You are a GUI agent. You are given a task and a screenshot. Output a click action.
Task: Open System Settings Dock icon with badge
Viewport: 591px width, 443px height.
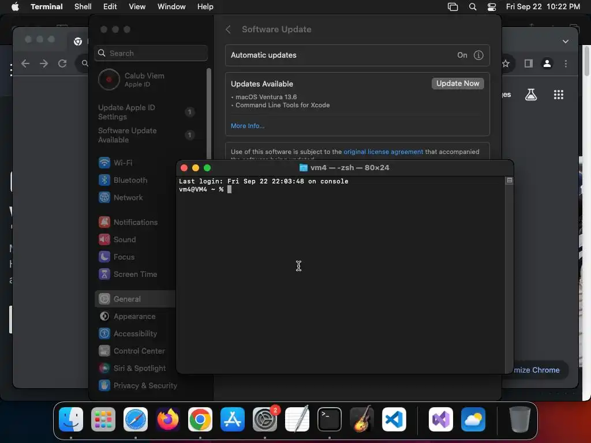265,419
